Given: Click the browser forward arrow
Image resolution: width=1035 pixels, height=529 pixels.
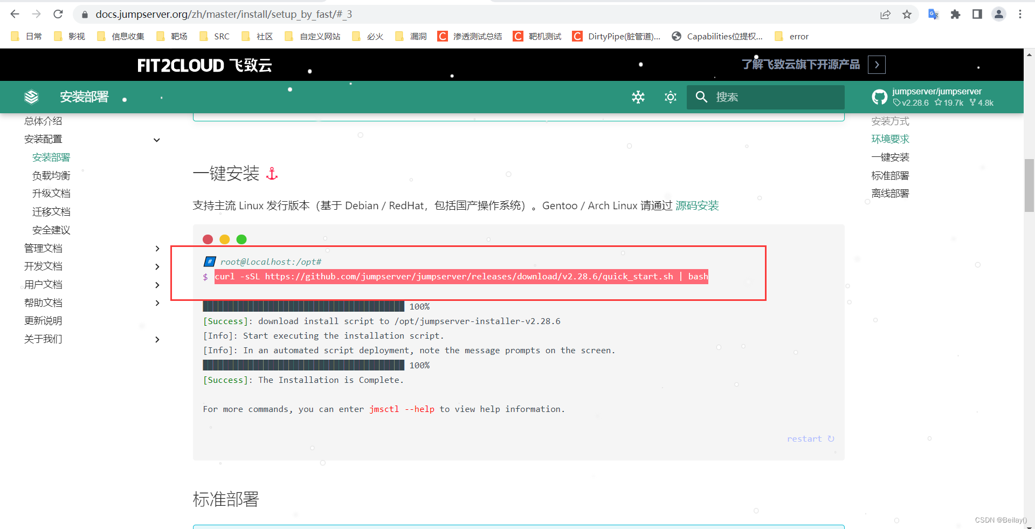Looking at the screenshot, I should click(36, 14).
